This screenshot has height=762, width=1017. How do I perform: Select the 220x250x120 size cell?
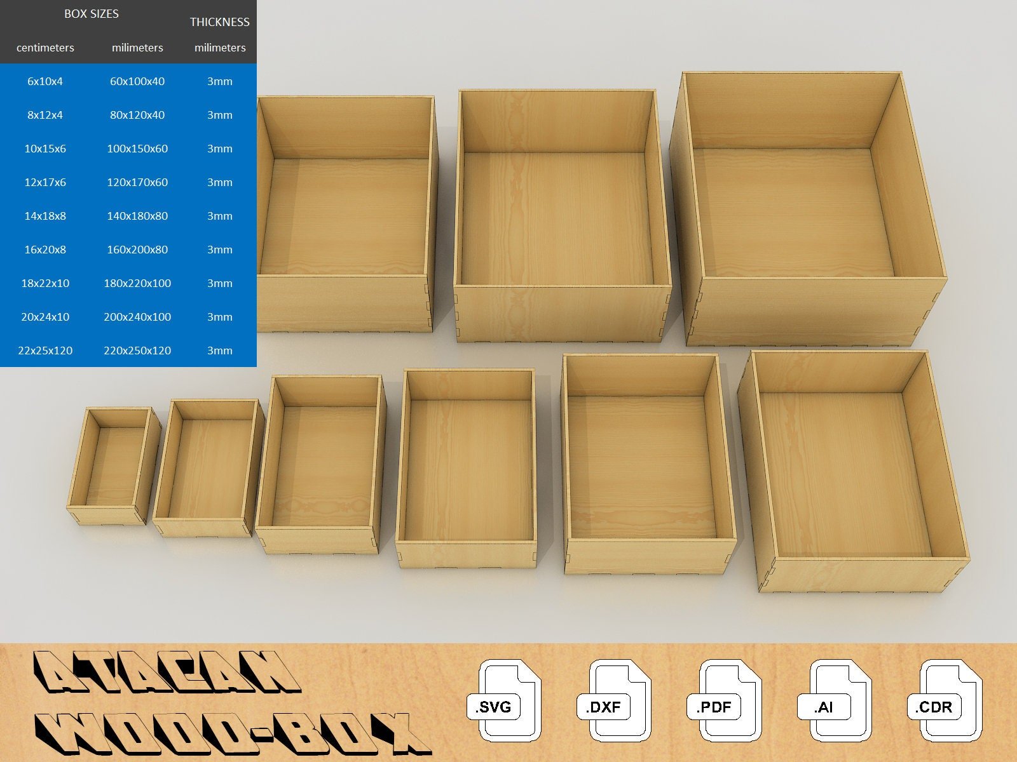[x=137, y=351]
